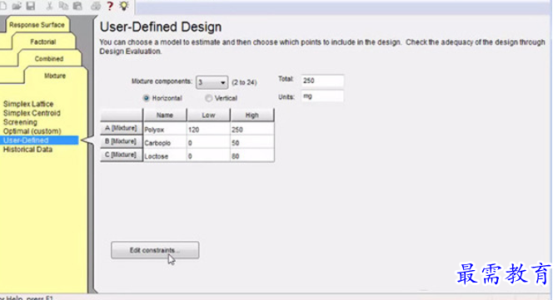Choose Historical Data design
This screenshot has height=300, width=558.
click(x=27, y=150)
